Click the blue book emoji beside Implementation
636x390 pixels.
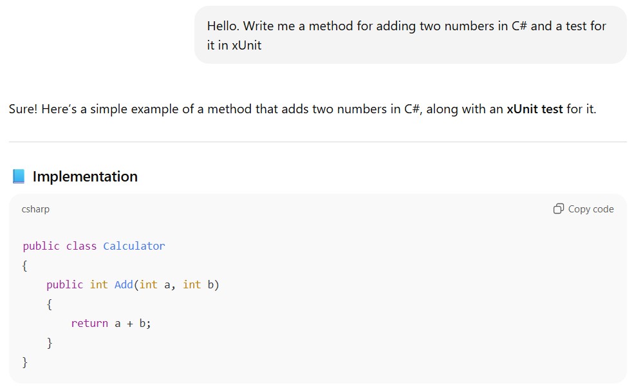click(18, 176)
